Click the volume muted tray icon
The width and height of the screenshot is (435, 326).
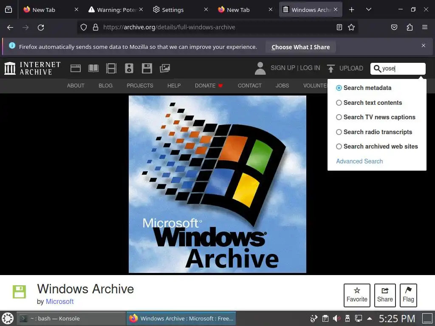[x=336, y=318]
